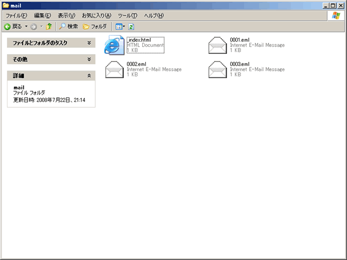This screenshot has height=260, width=347.
Task: Open the Views icon dropdown
Action: coord(120,27)
